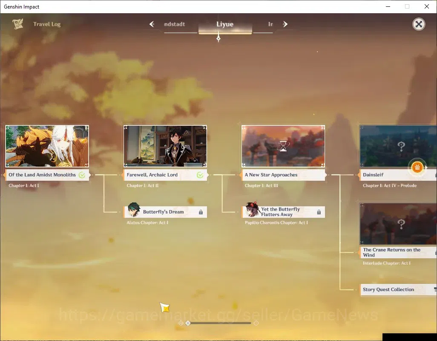Click right diamond end of scroll bar
The height and width of the screenshot is (341, 437).
tap(256, 323)
